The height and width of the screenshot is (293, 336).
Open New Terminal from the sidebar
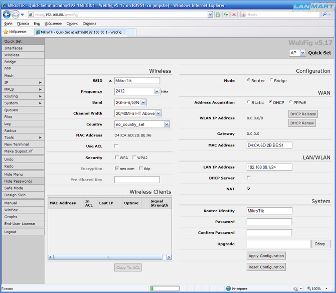click(23, 144)
